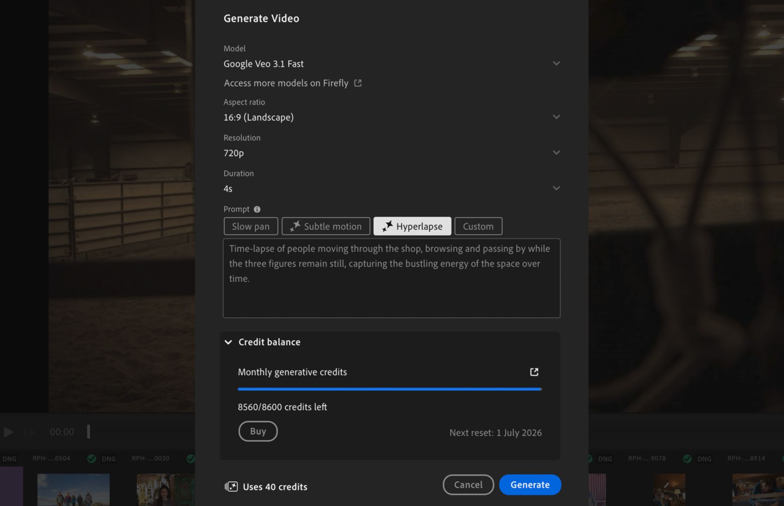Click the Cancel button
The image size is (784, 506).
coord(468,485)
